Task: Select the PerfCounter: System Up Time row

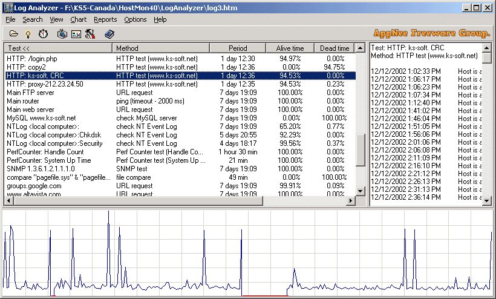Action: tap(180, 160)
